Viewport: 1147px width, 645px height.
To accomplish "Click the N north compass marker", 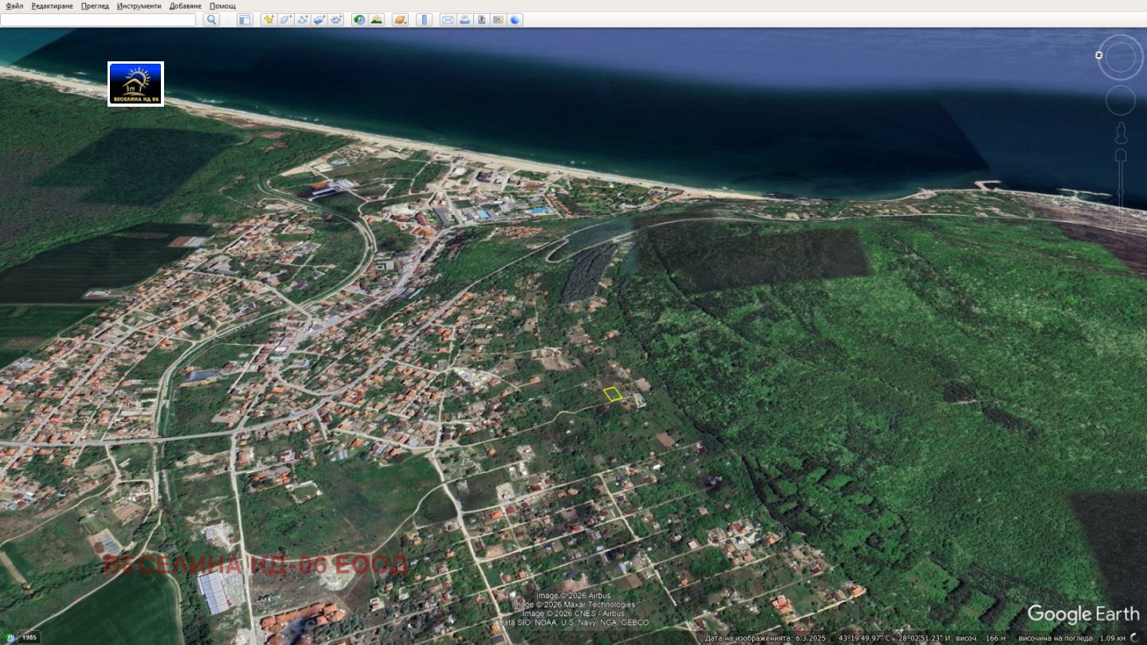I will 1099,55.
